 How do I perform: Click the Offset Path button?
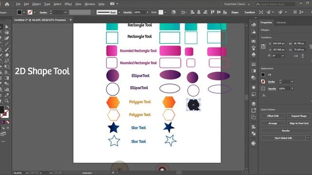pyautogui.click(x=273, y=116)
